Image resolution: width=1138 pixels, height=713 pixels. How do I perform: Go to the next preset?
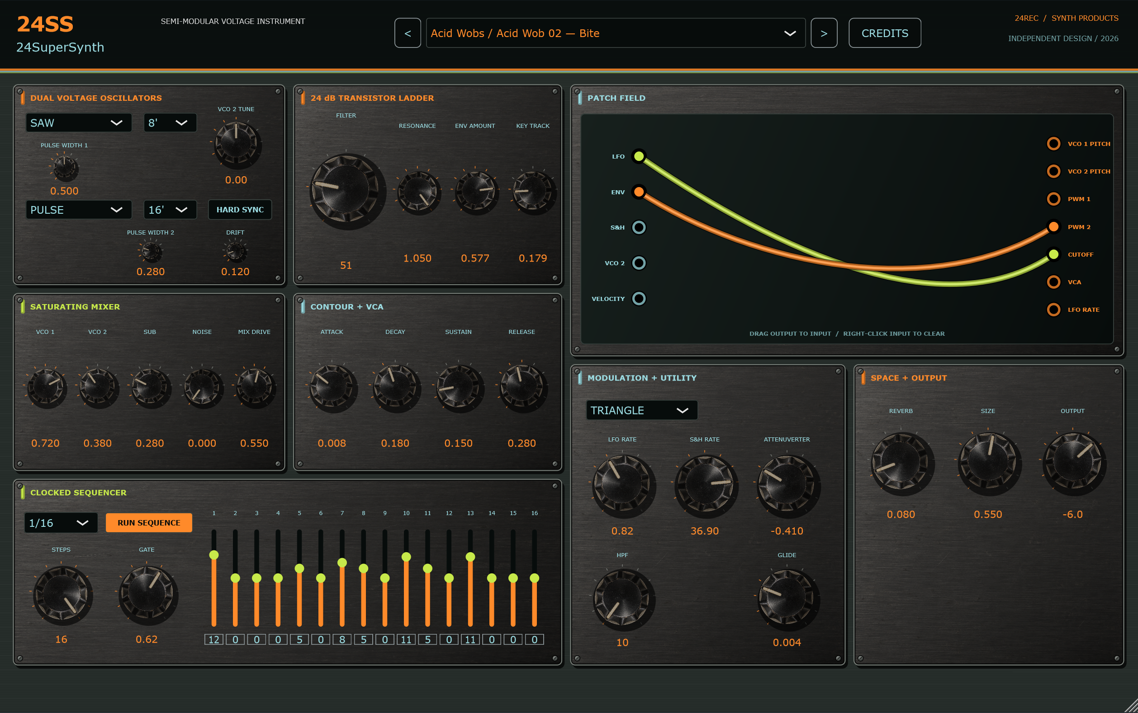pyautogui.click(x=824, y=33)
